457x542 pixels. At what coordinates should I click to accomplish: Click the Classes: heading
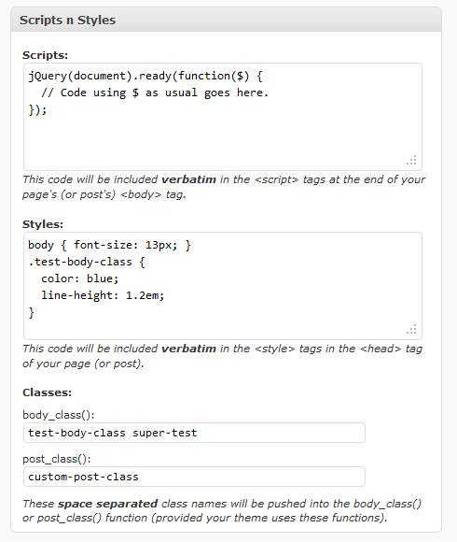click(47, 392)
